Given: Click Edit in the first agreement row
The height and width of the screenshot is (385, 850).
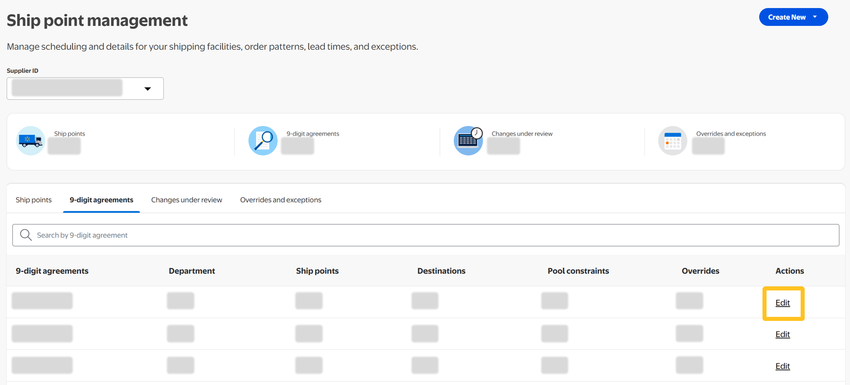Looking at the screenshot, I should tap(783, 303).
